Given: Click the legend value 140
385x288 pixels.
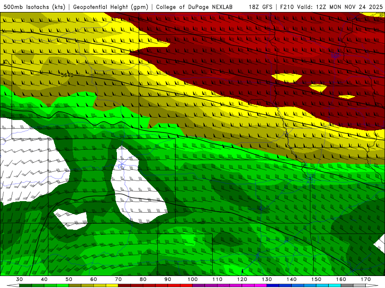Looking at the screenshot, I should pyautogui.click(x=292, y=279).
